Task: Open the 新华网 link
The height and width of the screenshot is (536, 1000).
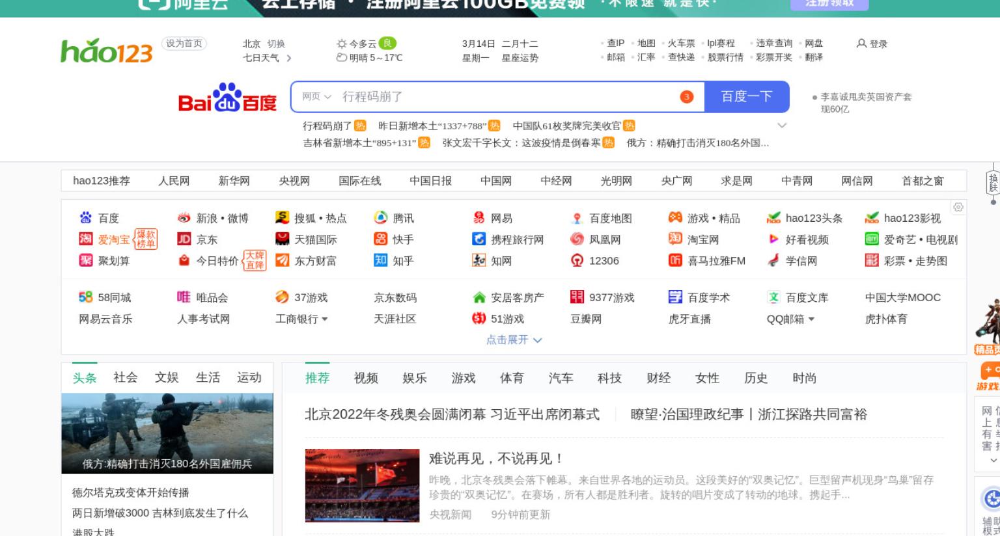Action: pyautogui.click(x=234, y=181)
